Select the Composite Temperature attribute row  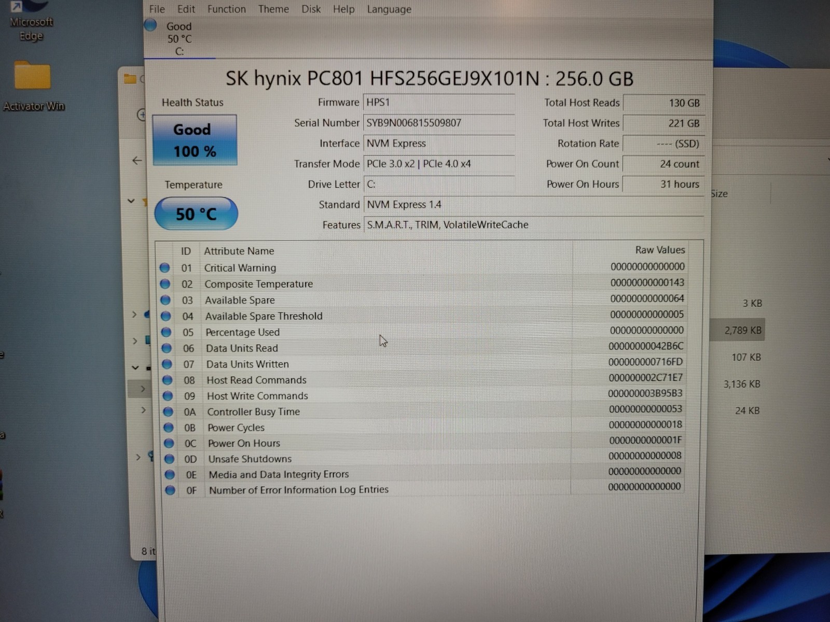pyautogui.click(x=423, y=284)
